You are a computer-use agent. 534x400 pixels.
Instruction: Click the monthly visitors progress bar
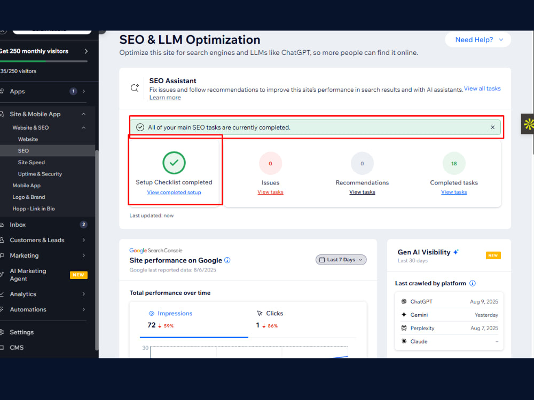[44, 61]
